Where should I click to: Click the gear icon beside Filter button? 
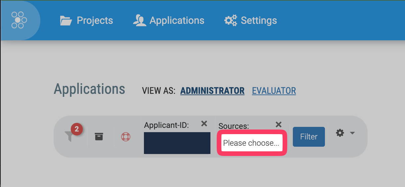[340, 133]
